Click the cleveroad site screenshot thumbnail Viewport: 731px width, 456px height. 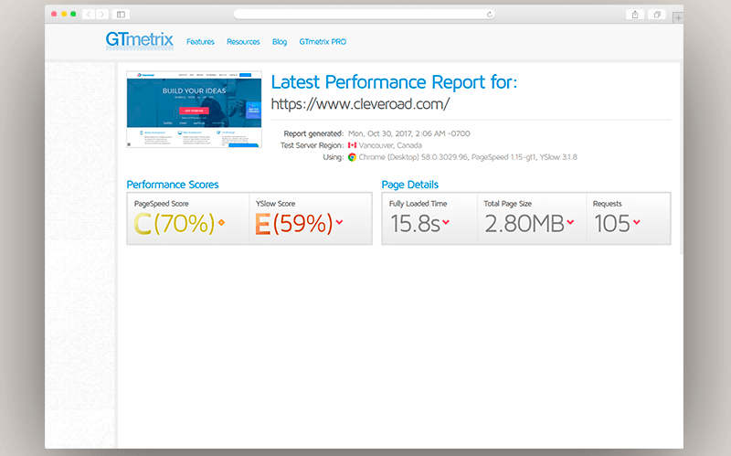pos(195,109)
